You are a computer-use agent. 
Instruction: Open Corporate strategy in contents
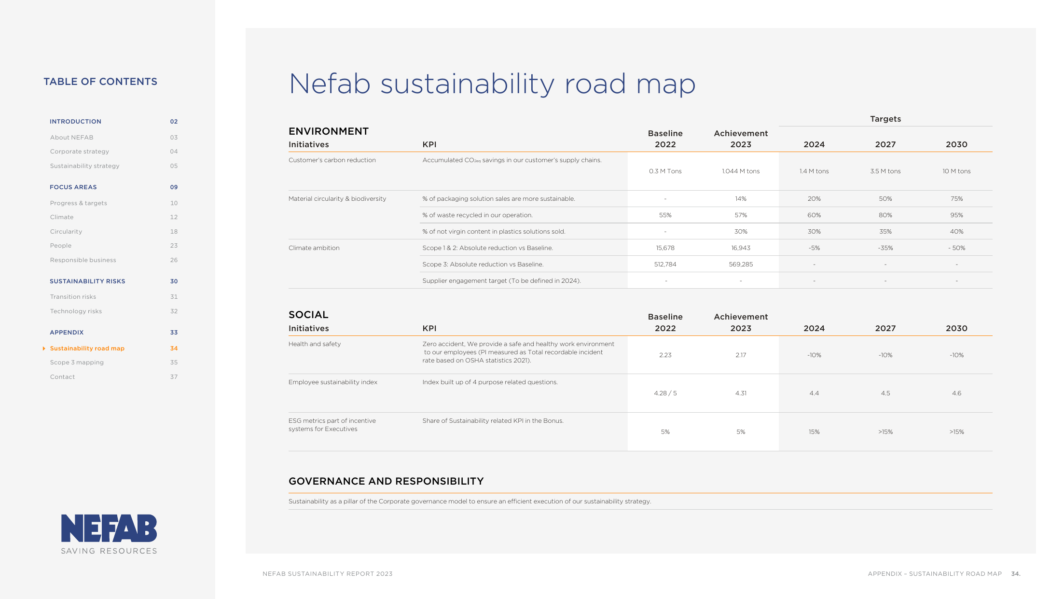(80, 152)
